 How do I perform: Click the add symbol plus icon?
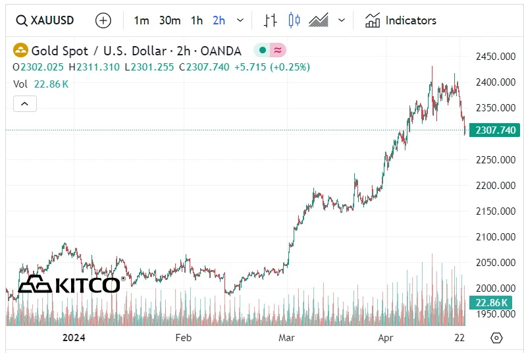[x=103, y=20]
